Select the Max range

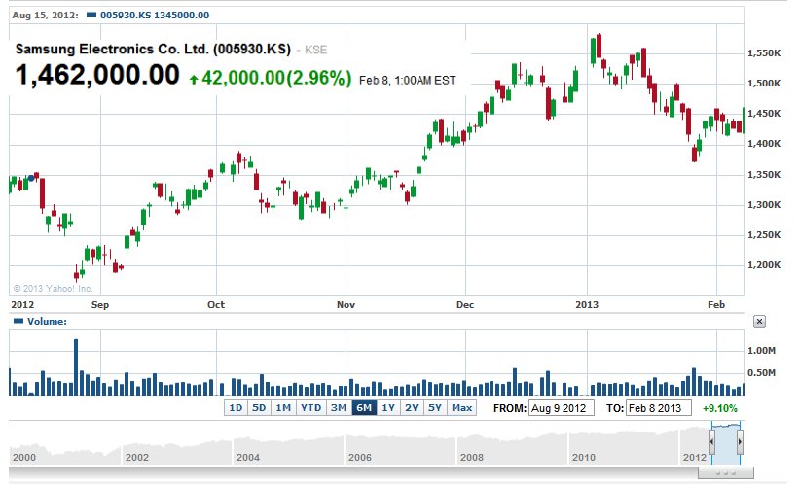pyautogui.click(x=461, y=408)
